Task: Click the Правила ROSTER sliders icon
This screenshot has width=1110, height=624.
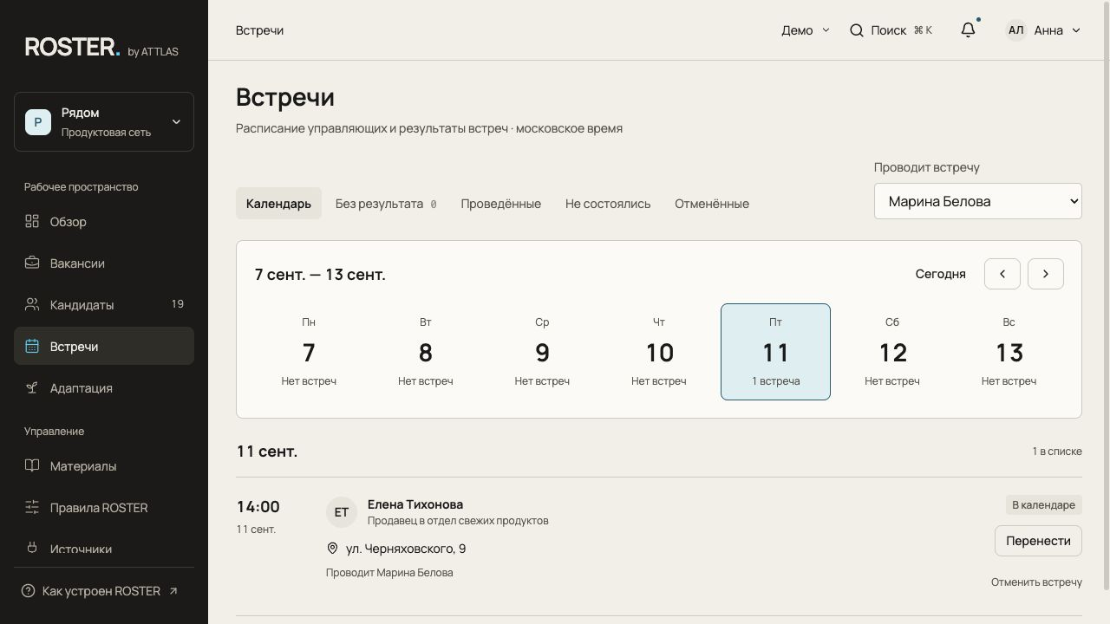Action: coord(32,507)
